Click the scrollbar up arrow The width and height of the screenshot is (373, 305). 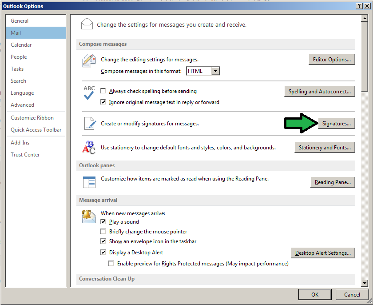(x=365, y=18)
